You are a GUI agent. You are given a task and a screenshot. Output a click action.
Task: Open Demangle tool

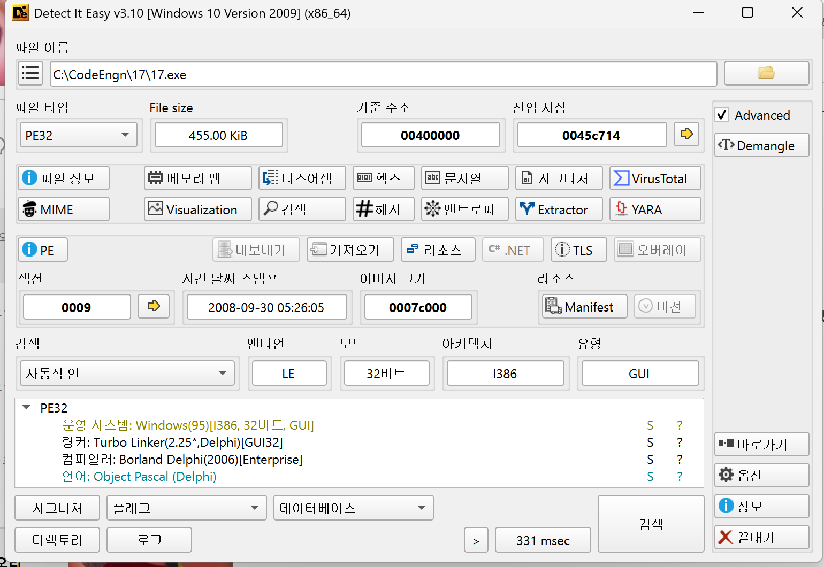click(761, 145)
